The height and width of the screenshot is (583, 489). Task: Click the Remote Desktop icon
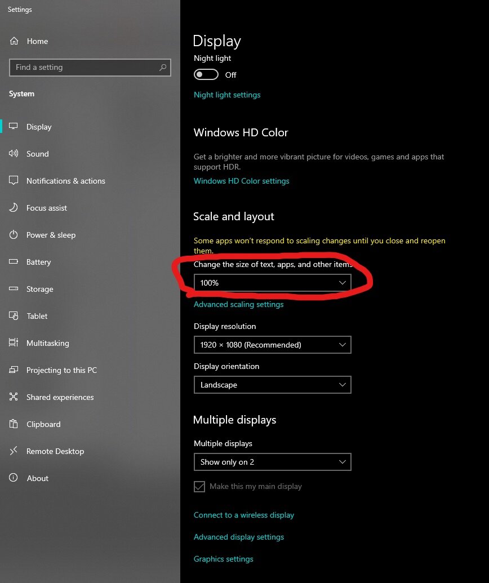click(x=14, y=451)
